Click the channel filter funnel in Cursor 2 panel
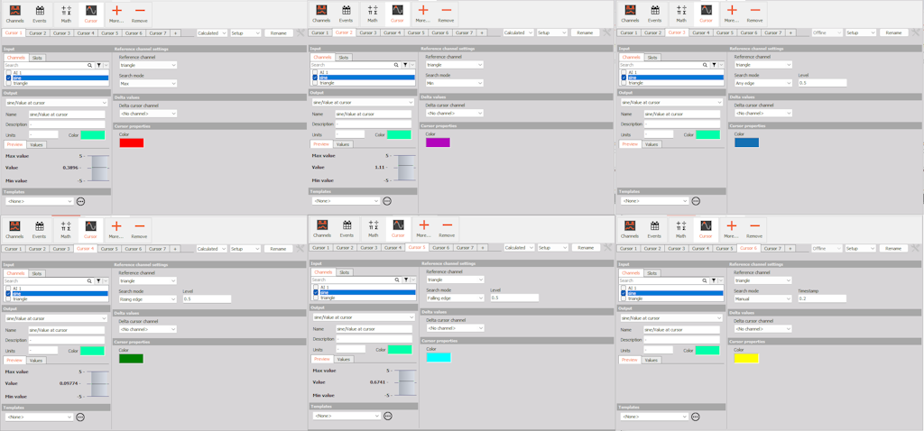Viewport: 924px width, 431px height. point(405,65)
